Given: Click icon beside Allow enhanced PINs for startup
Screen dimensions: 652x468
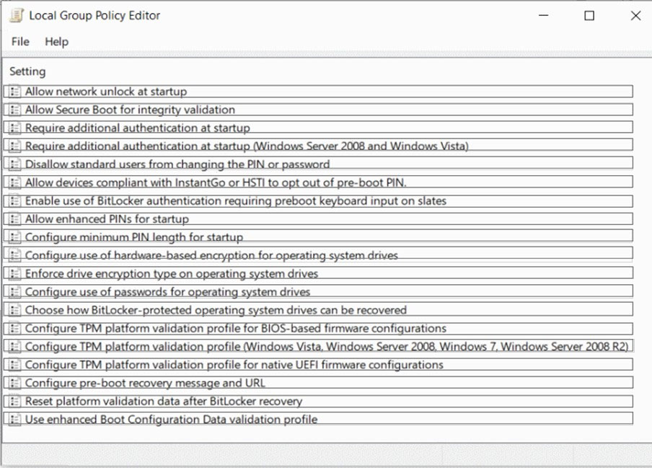Looking at the screenshot, I should (15, 219).
